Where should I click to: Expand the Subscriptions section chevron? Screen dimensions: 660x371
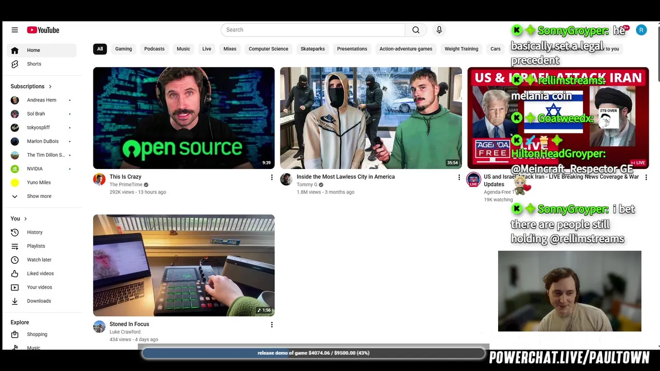pyautogui.click(x=50, y=87)
